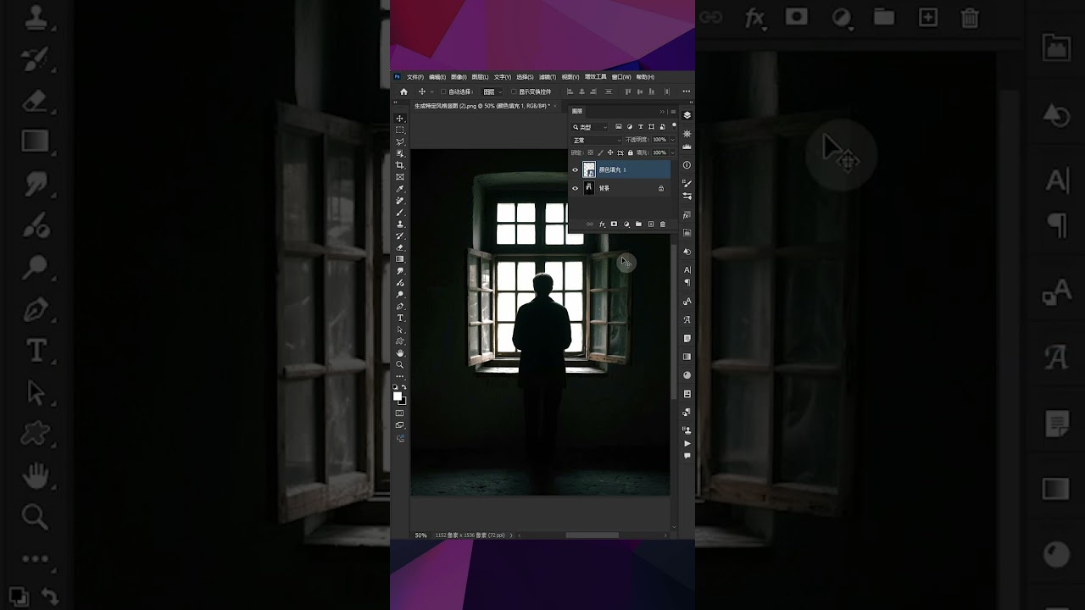This screenshot has width=1085, height=610.
Task: Click the Home icon in options bar
Action: pos(403,91)
